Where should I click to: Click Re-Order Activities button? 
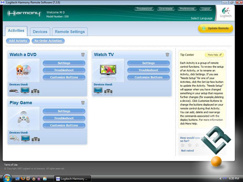pyautogui.click(x=48, y=41)
